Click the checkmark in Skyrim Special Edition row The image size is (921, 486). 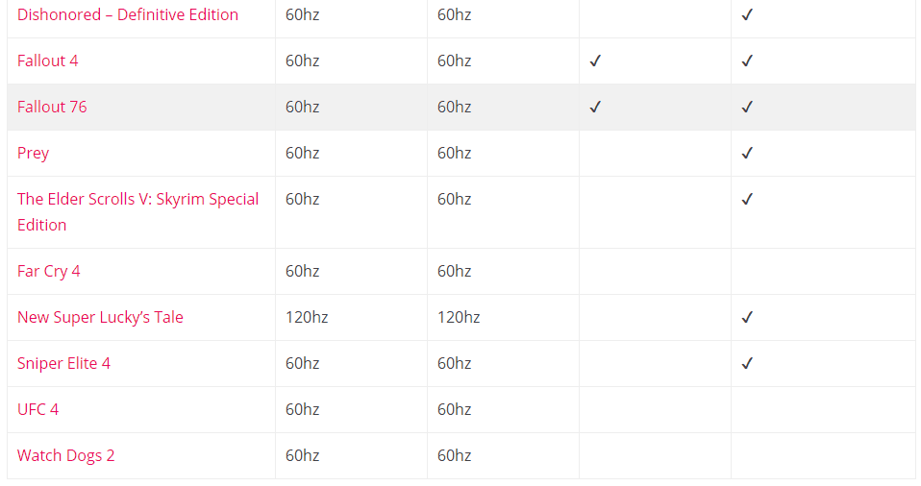747,200
